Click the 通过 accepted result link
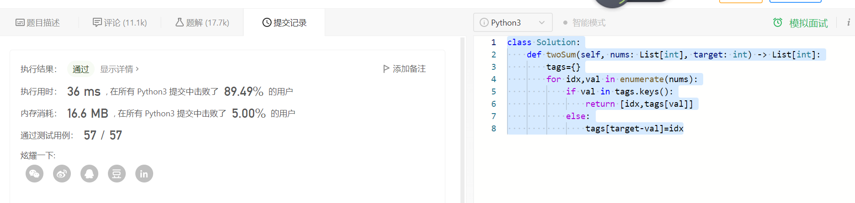The height and width of the screenshot is (203, 855). [x=81, y=69]
